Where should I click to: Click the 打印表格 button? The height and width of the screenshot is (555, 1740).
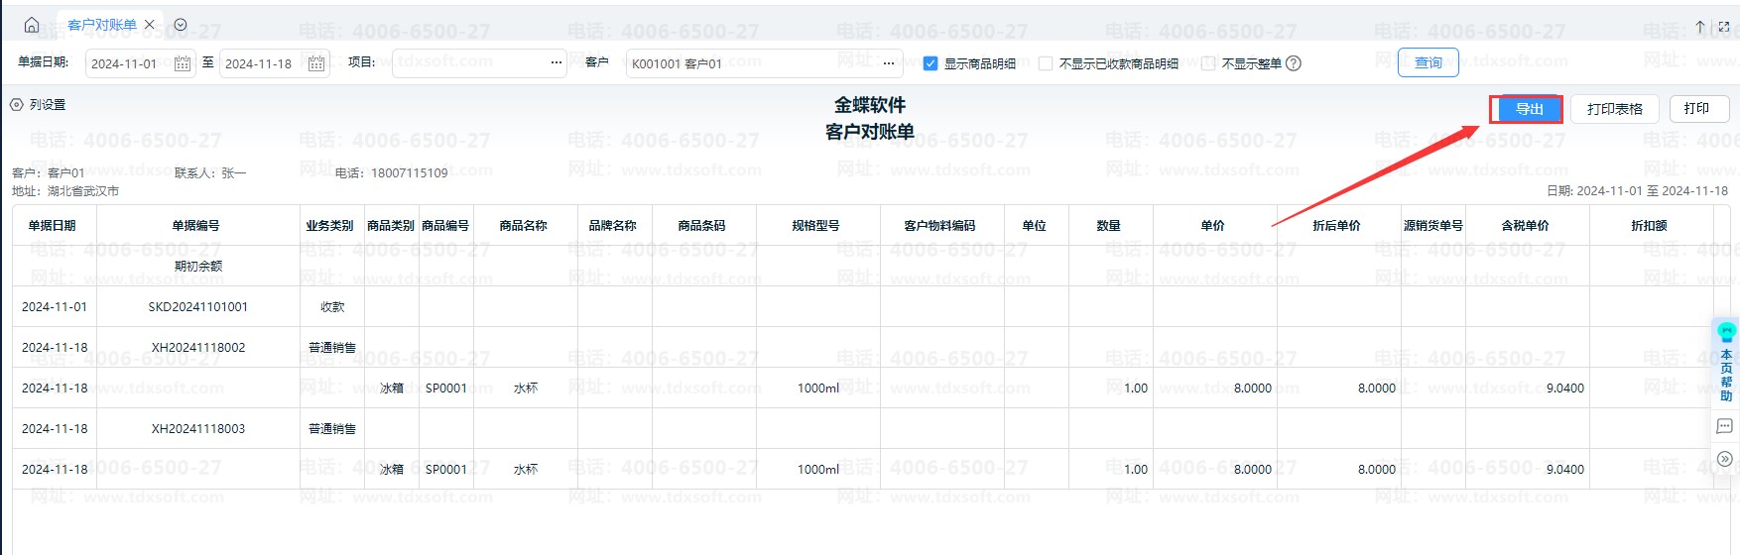click(1614, 109)
